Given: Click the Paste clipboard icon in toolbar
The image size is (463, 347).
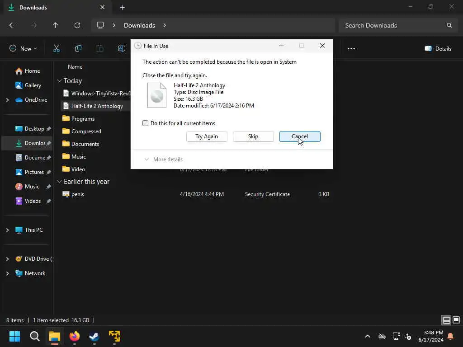Looking at the screenshot, I should point(100,48).
